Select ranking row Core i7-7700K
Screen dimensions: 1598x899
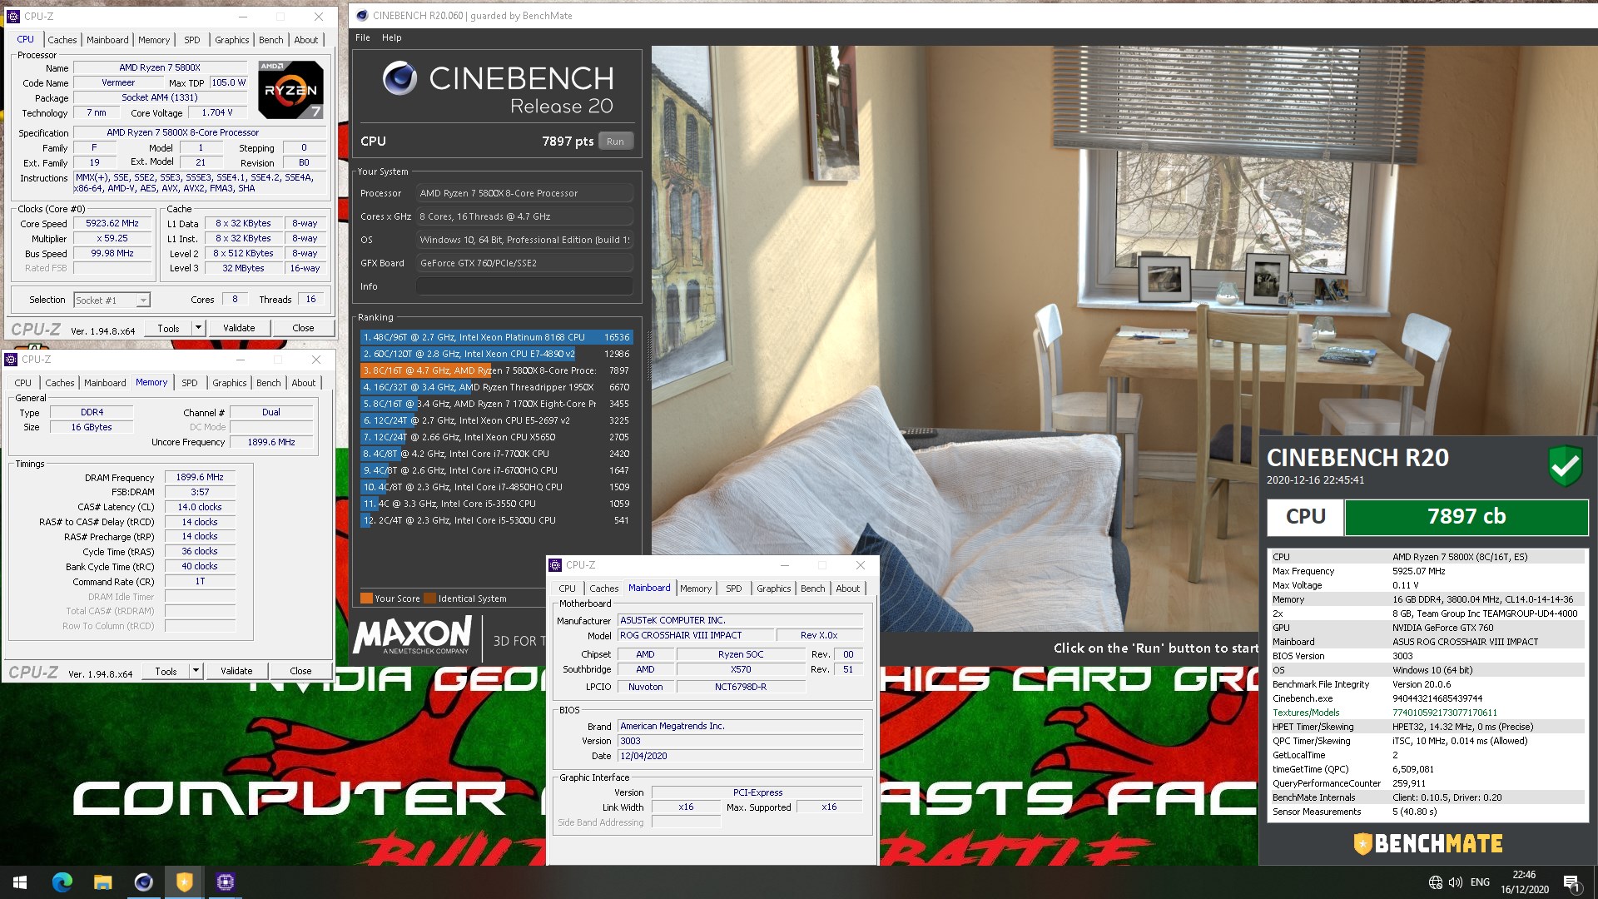(497, 454)
